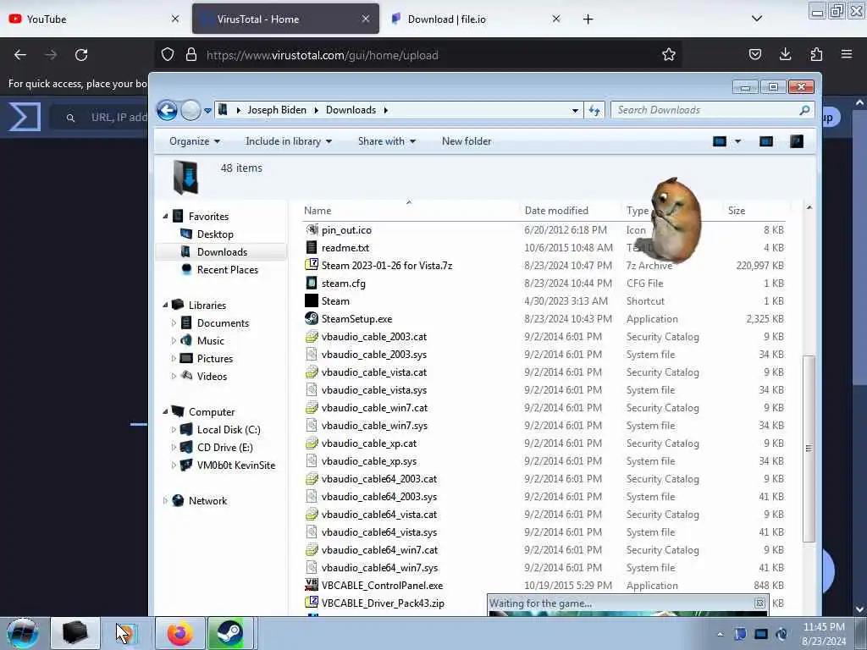Image resolution: width=867 pixels, height=650 pixels.
Task: Open a new browser tab
Action: click(x=588, y=19)
